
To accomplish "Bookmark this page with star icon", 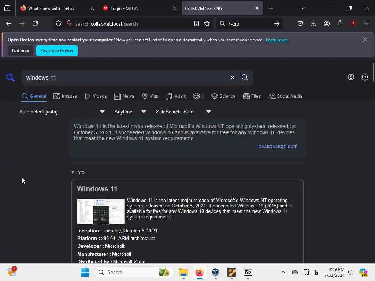I will click(x=207, y=24).
